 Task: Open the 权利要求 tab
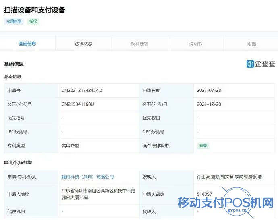coord(139,44)
